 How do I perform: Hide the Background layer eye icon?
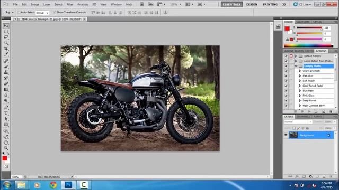click(x=286, y=135)
